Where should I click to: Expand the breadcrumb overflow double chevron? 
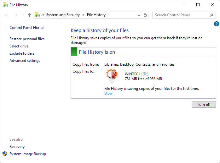point(43,15)
